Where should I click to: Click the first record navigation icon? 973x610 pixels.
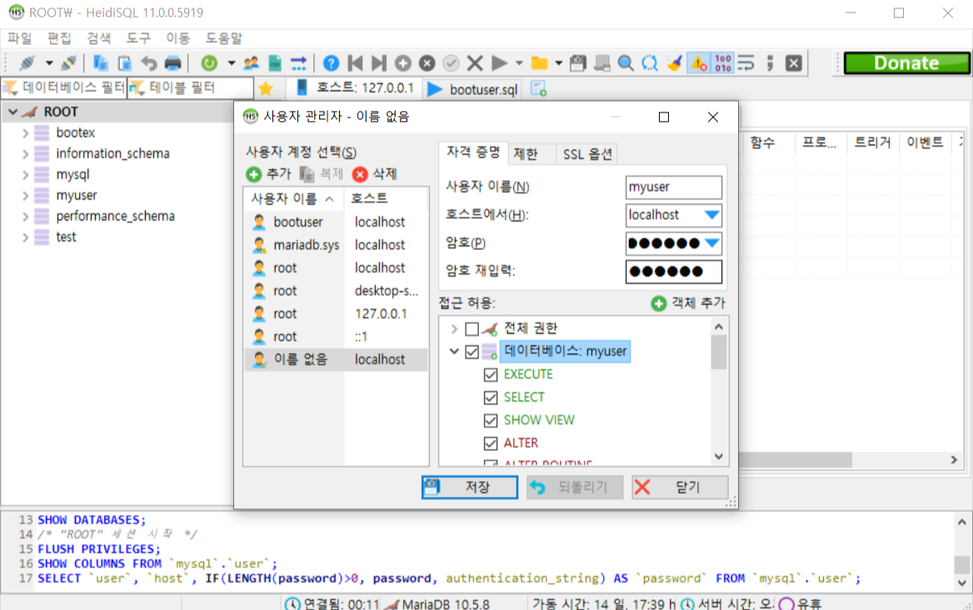point(355,62)
